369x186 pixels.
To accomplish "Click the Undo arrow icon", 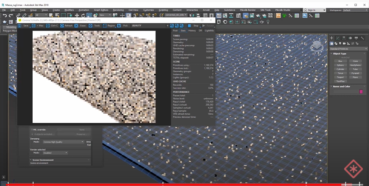I will point(5,15).
